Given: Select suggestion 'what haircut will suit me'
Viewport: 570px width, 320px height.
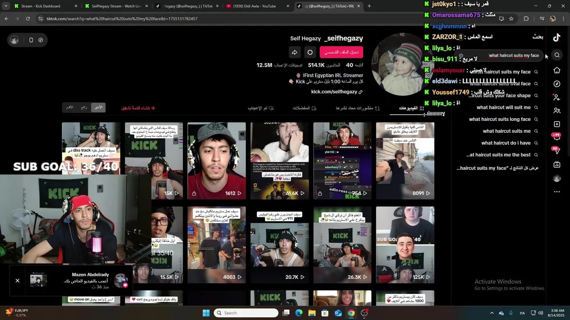Looking at the screenshot, I should 507,108.
